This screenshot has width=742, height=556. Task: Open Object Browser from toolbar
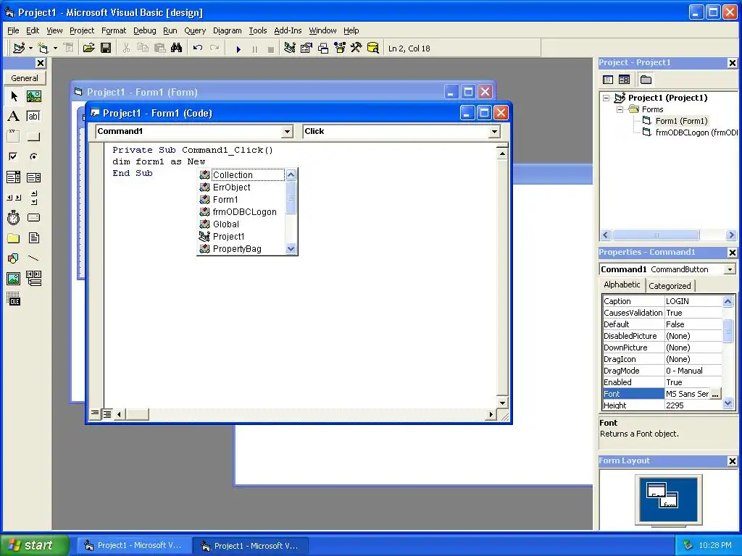[340, 49]
